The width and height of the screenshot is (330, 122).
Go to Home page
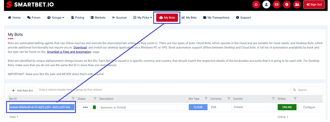(14, 18)
